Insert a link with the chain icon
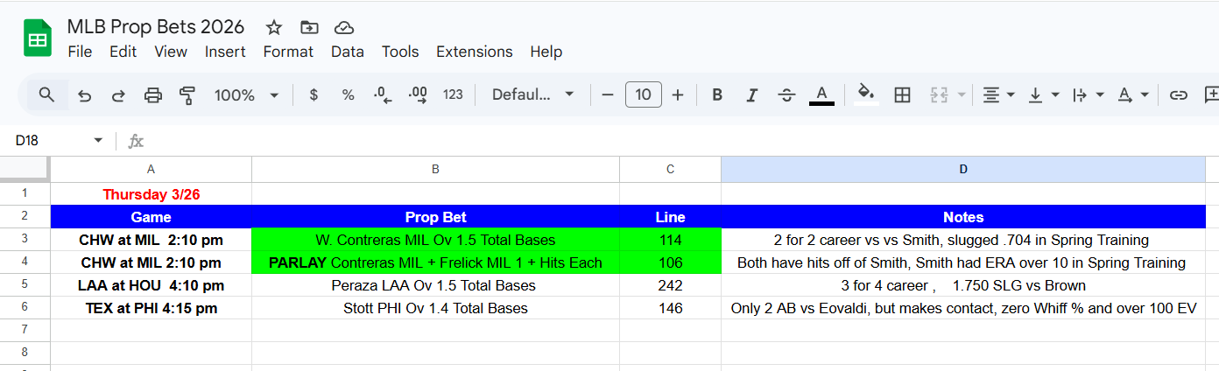The width and height of the screenshot is (1219, 371). tap(1179, 95)
